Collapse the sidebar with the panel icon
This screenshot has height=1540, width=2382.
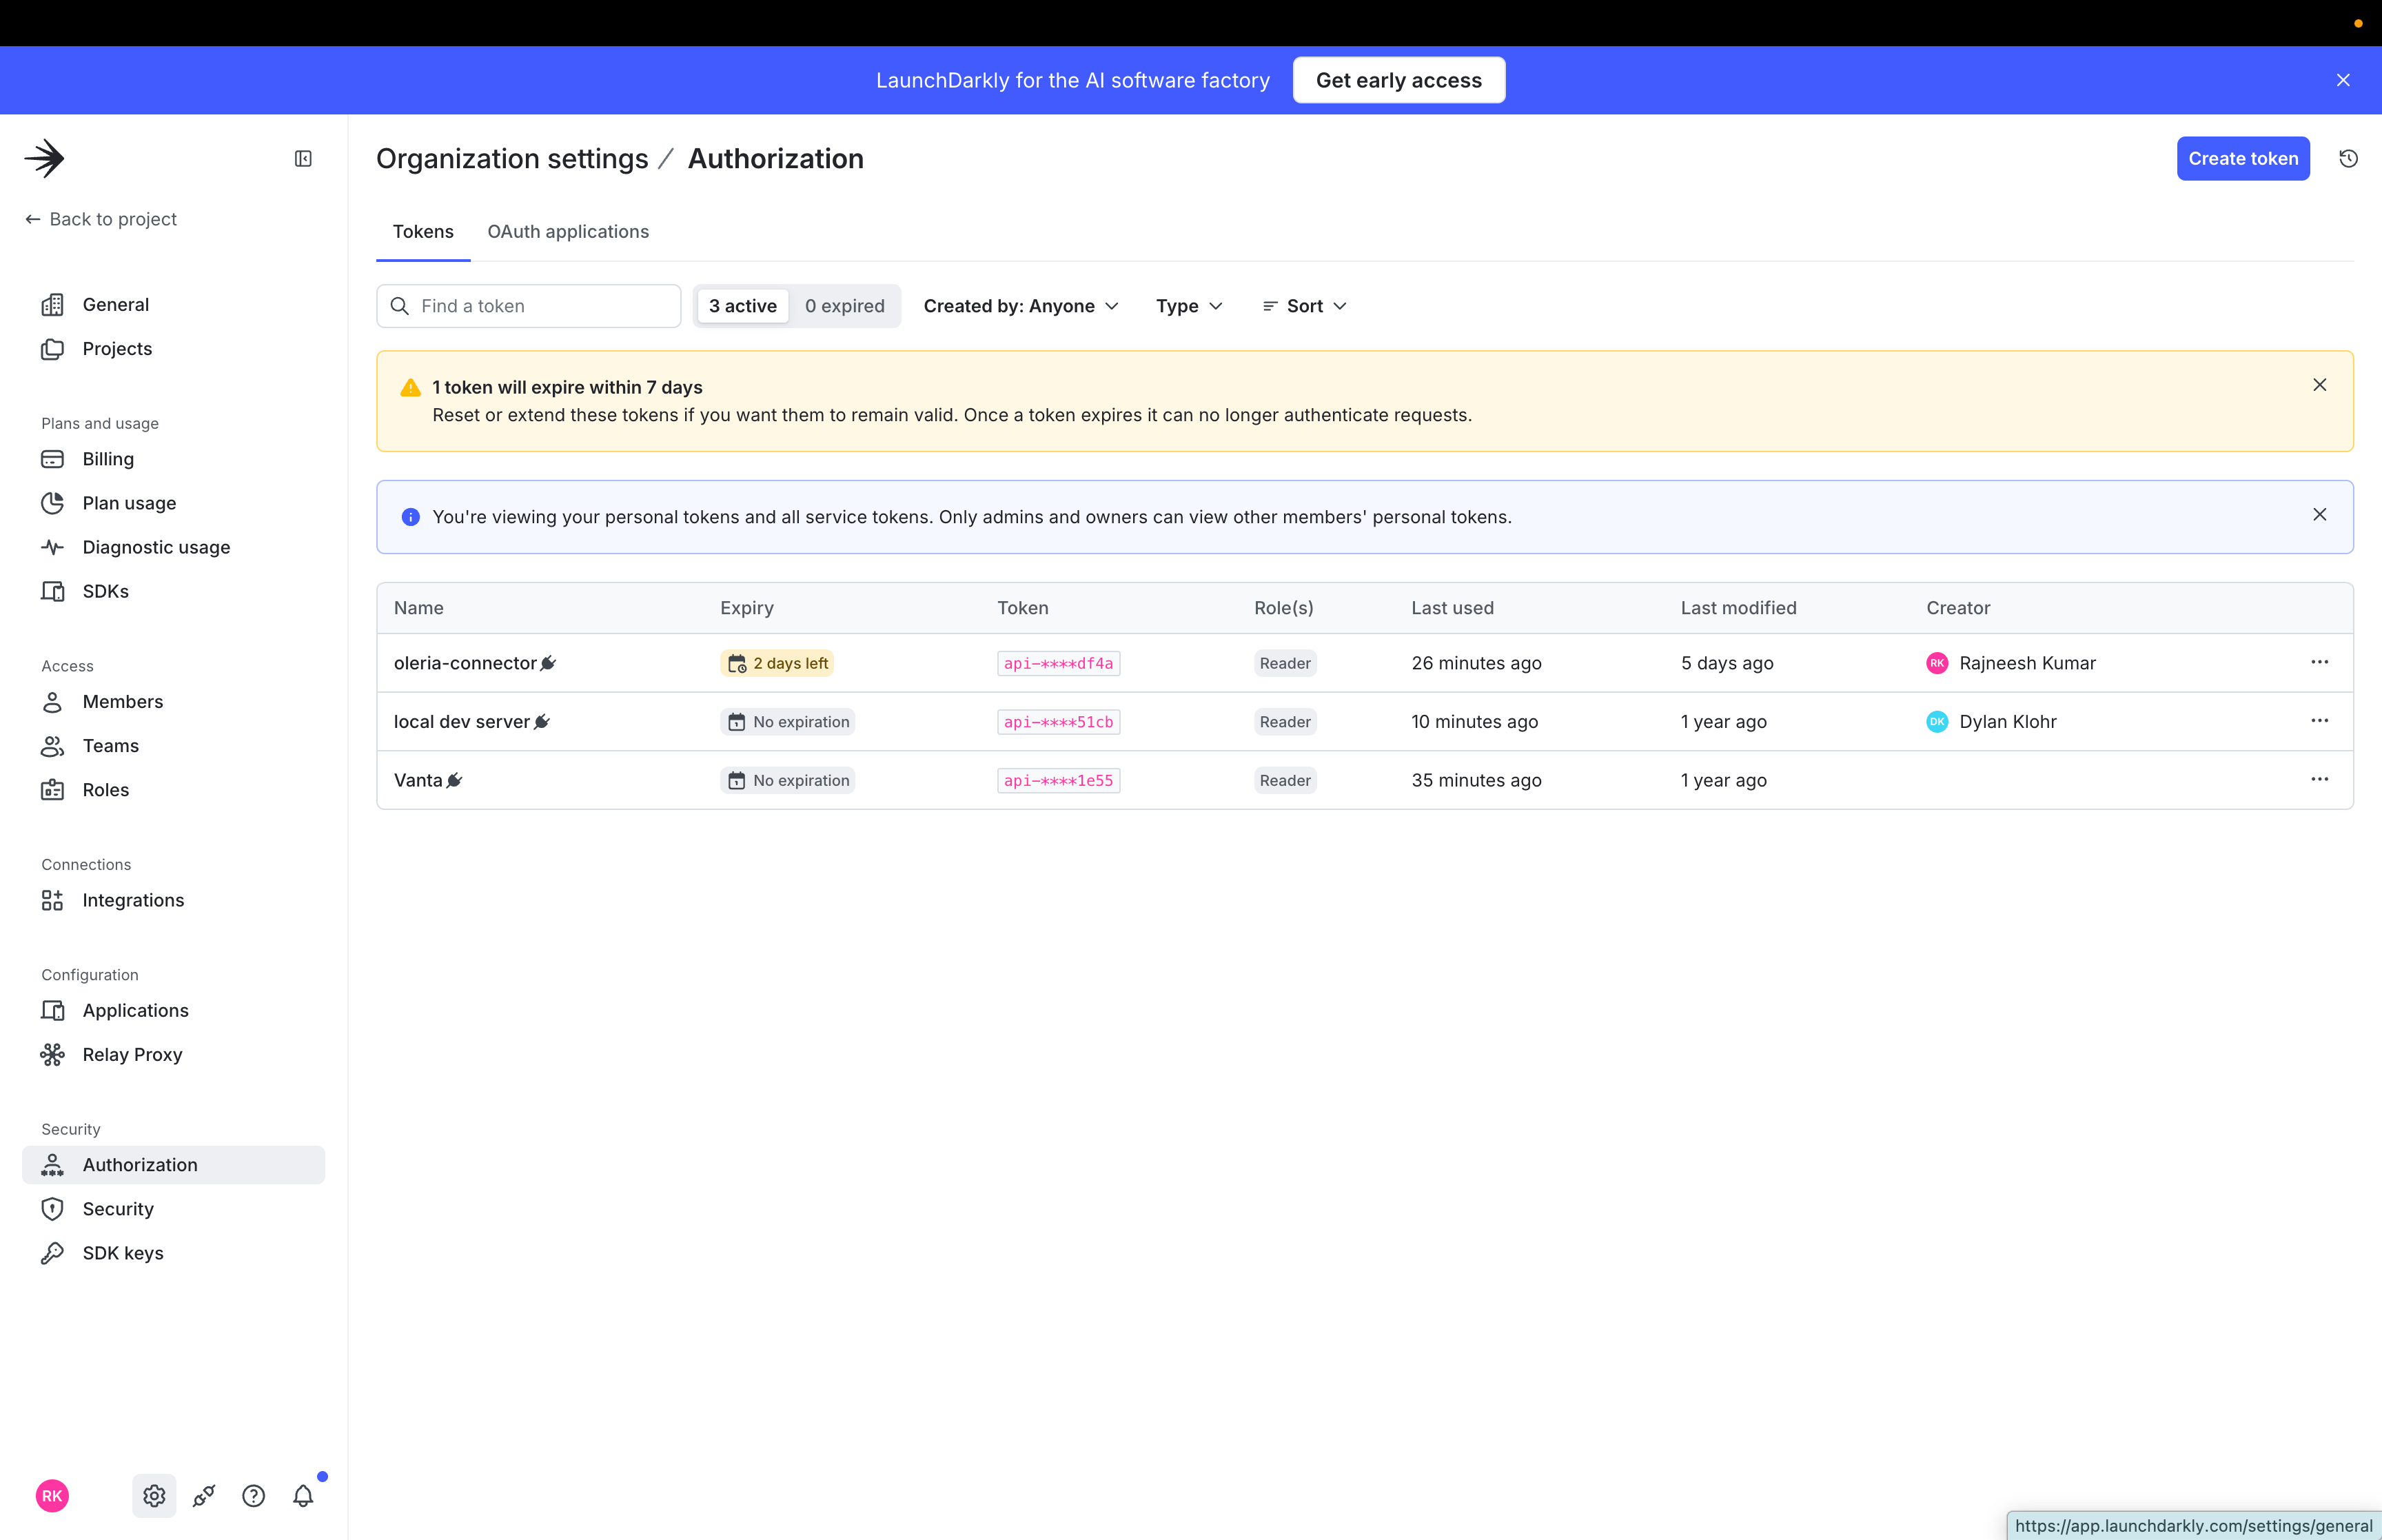pyautogui.click(x=303, y=158)
